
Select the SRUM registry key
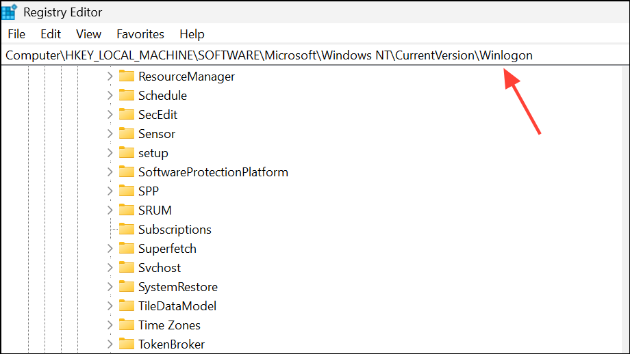tap(155, 210)
